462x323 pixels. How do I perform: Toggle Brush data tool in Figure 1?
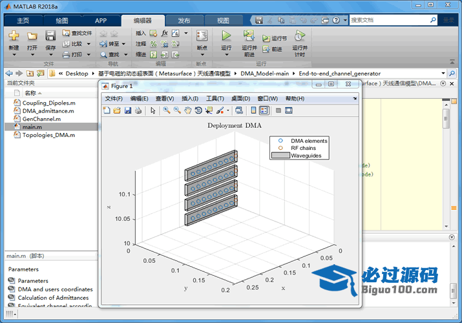(220, 110)
